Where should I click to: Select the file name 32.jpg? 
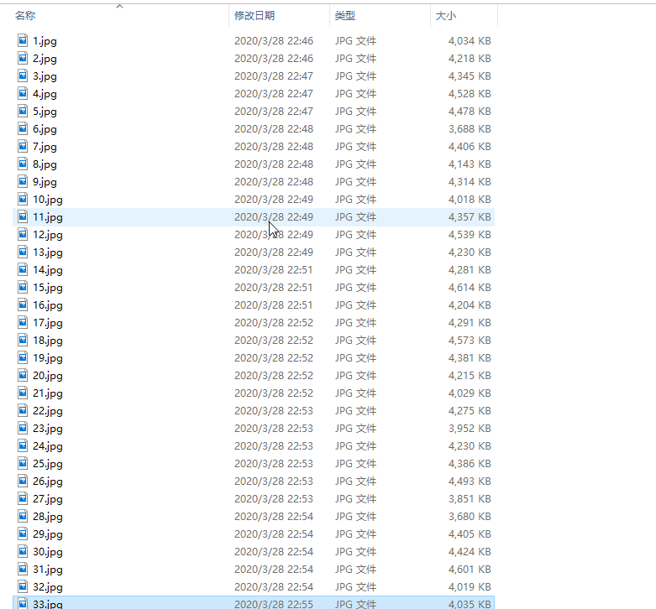point(48,587)
